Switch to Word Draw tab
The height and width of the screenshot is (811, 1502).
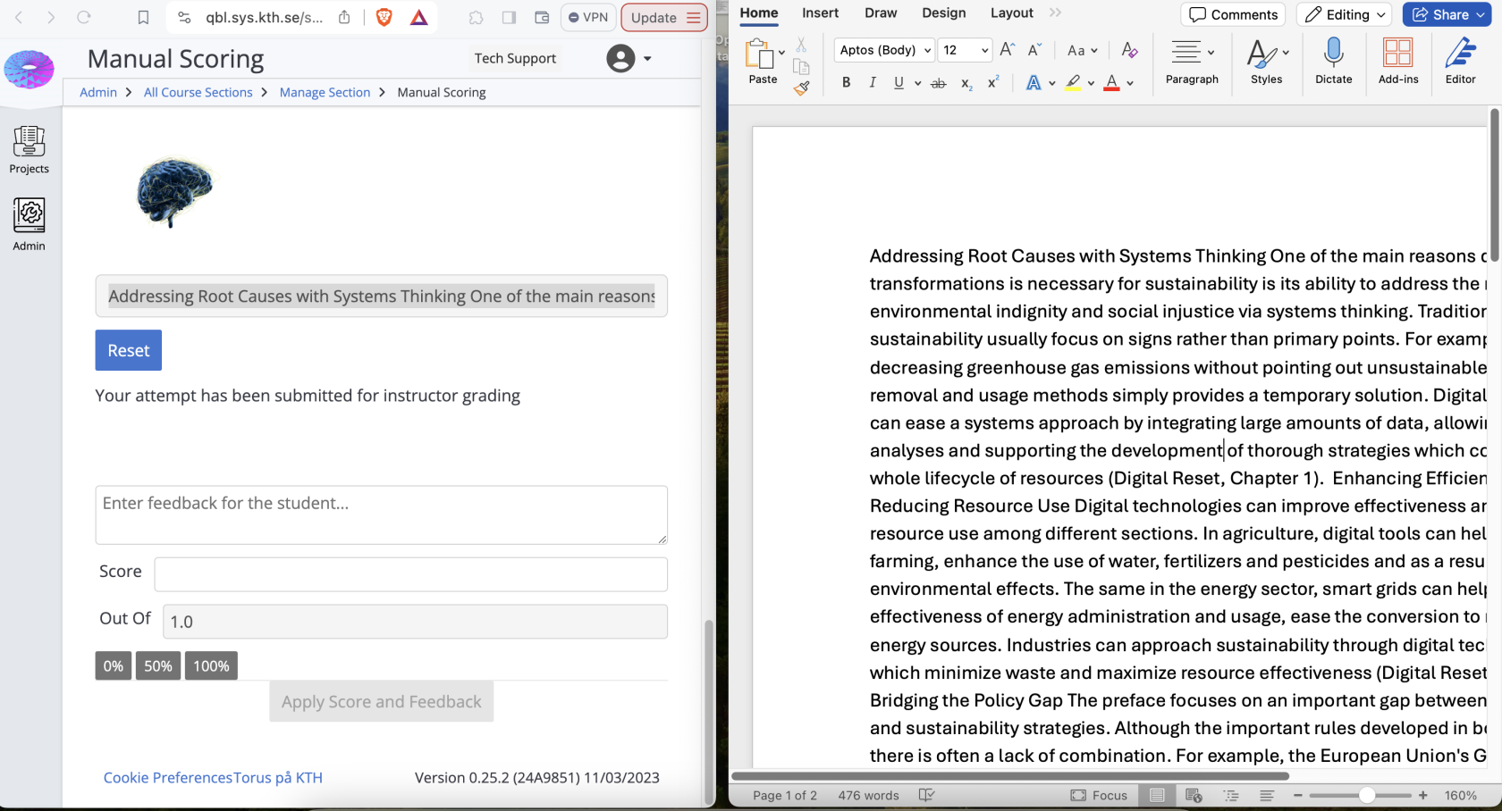click(x=881, y=13)
